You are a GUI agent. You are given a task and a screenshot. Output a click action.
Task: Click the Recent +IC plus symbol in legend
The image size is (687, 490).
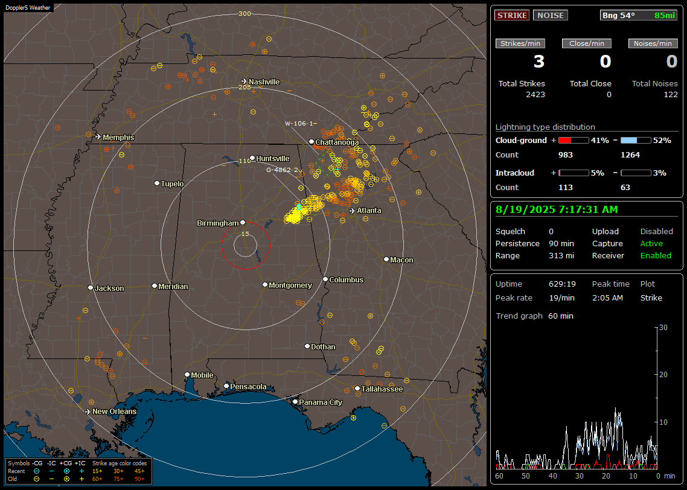(x=81, y=471)
